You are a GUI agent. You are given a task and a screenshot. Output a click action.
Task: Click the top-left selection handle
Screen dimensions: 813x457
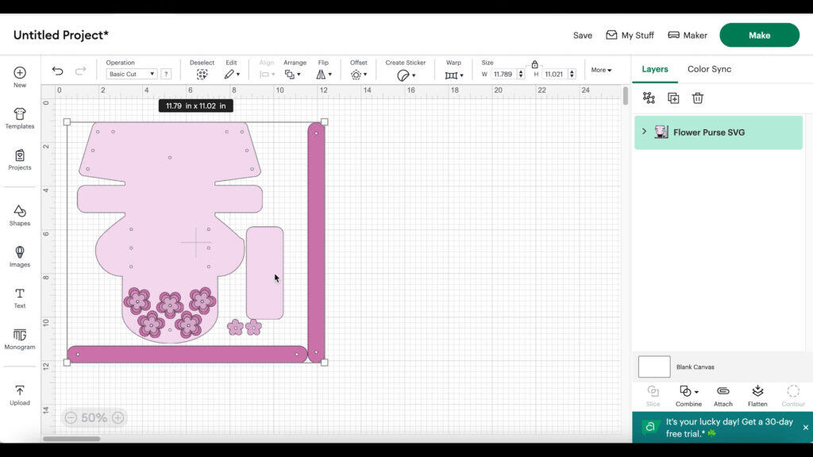[x=67, y=121]
